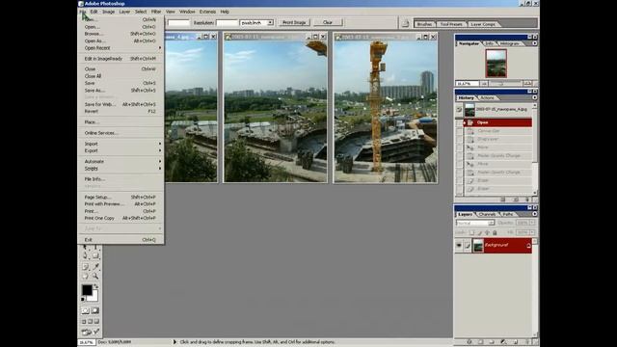Switch to standard screen mode

point(84,321)
